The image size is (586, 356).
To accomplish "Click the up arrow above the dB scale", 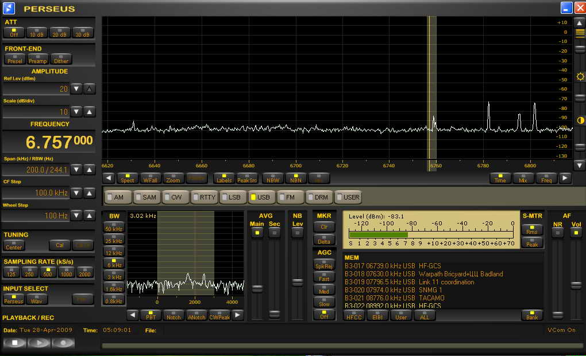I will [579, 23].
